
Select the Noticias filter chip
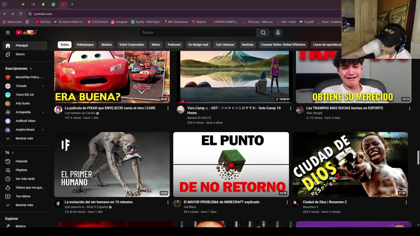(248, 45)
